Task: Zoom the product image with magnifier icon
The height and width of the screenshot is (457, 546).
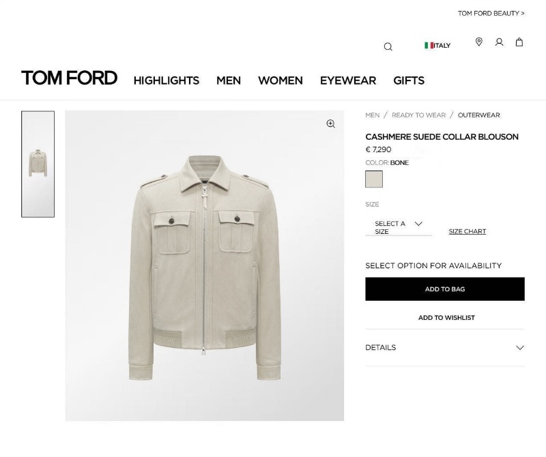Action: click(330, 123)
